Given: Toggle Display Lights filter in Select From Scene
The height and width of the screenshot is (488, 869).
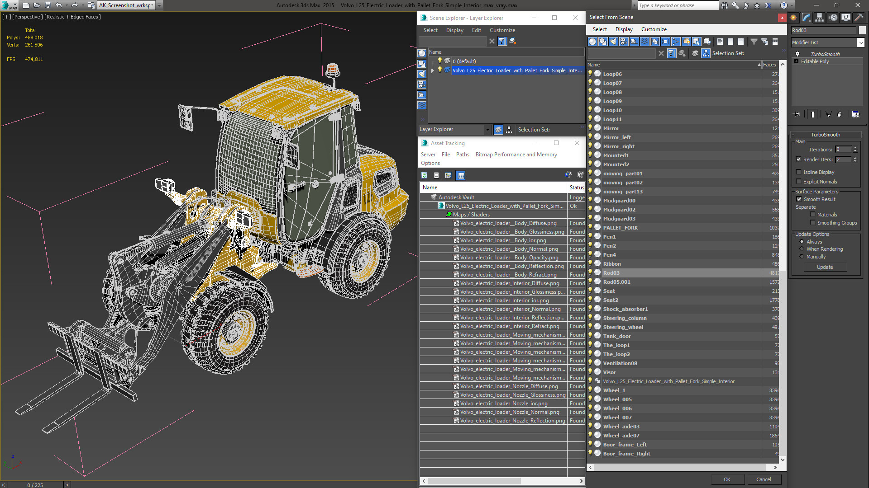Looking at the screenshot, I should (613, 42).
